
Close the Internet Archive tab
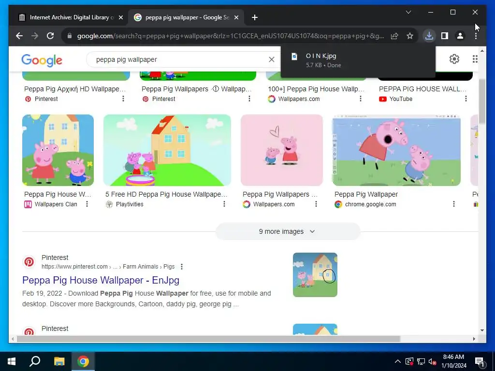(120, 18)
